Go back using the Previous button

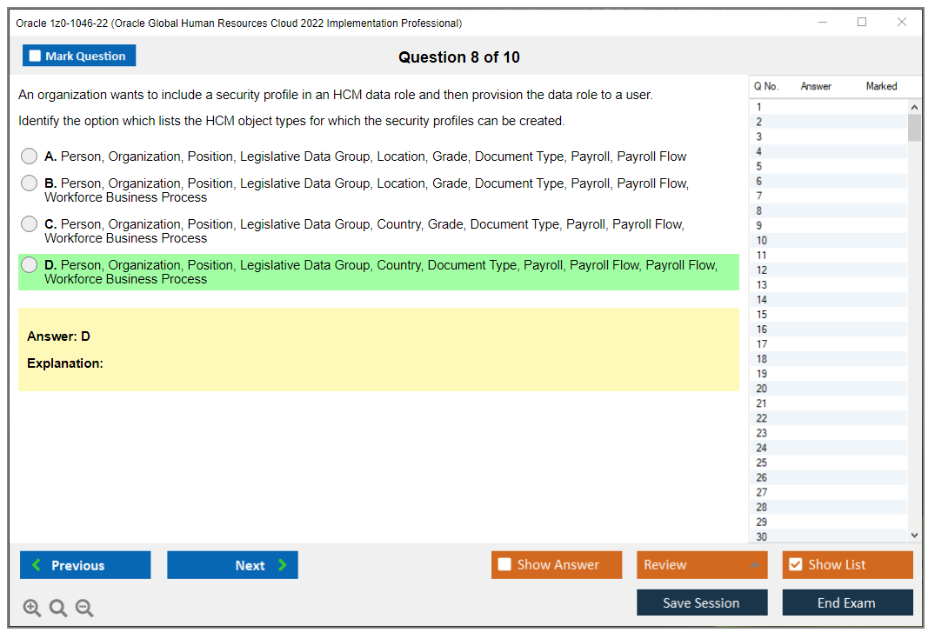84,564
